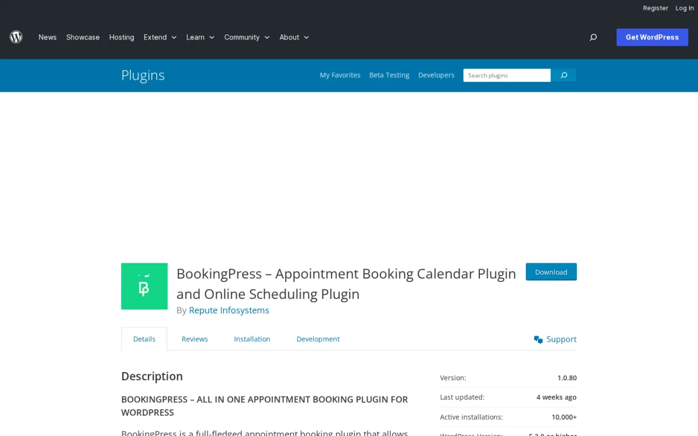Open the Support link text
698x436 pixels.
coord(561,339)
